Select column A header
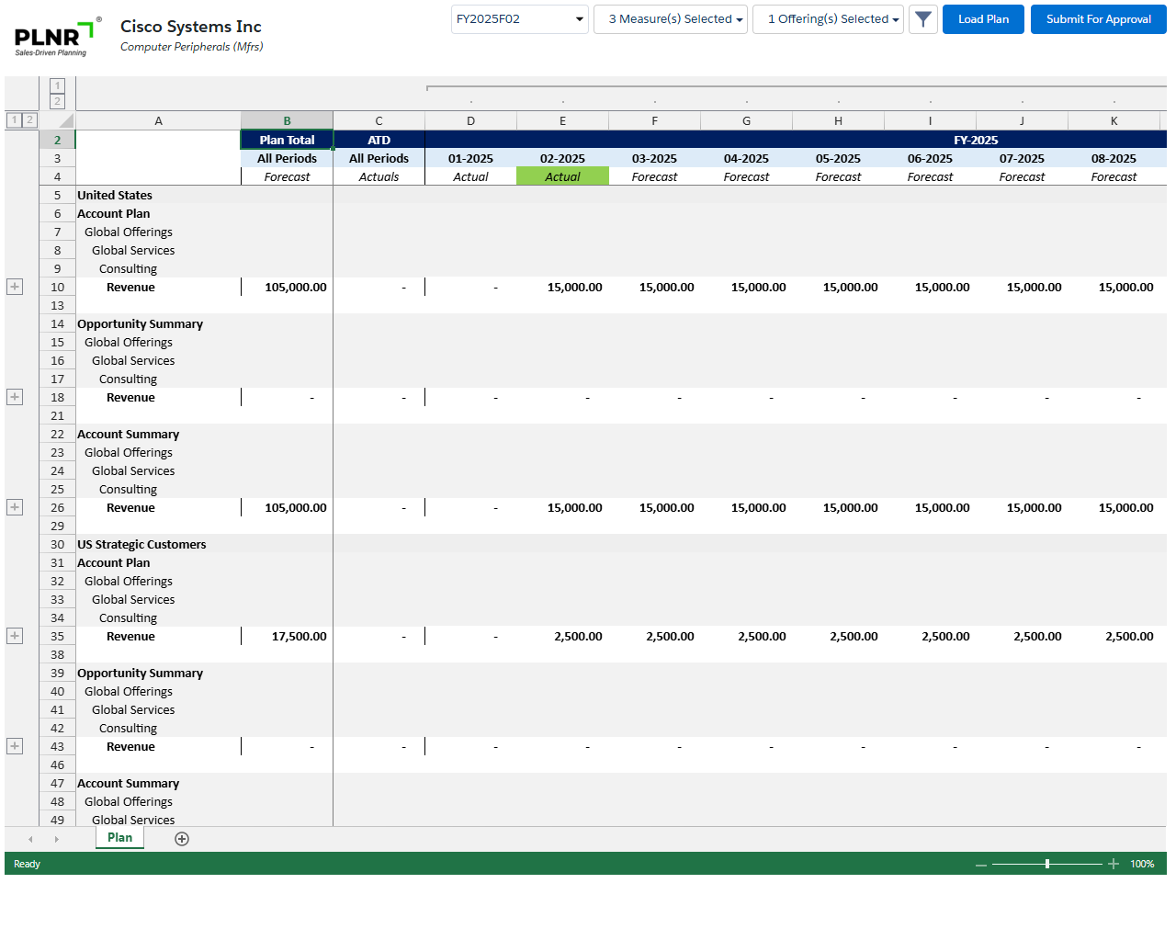The width and height of the screenshot is (1176, 940). coord(158,121)
